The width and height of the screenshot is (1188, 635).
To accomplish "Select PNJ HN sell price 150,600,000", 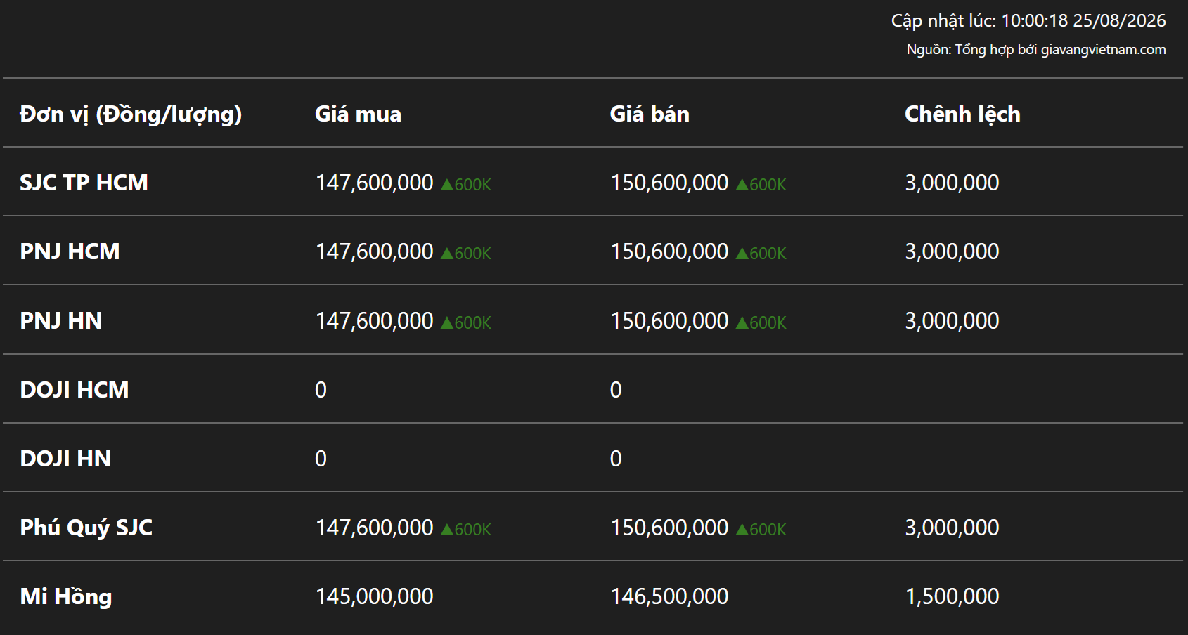I will tap(669, 320).
